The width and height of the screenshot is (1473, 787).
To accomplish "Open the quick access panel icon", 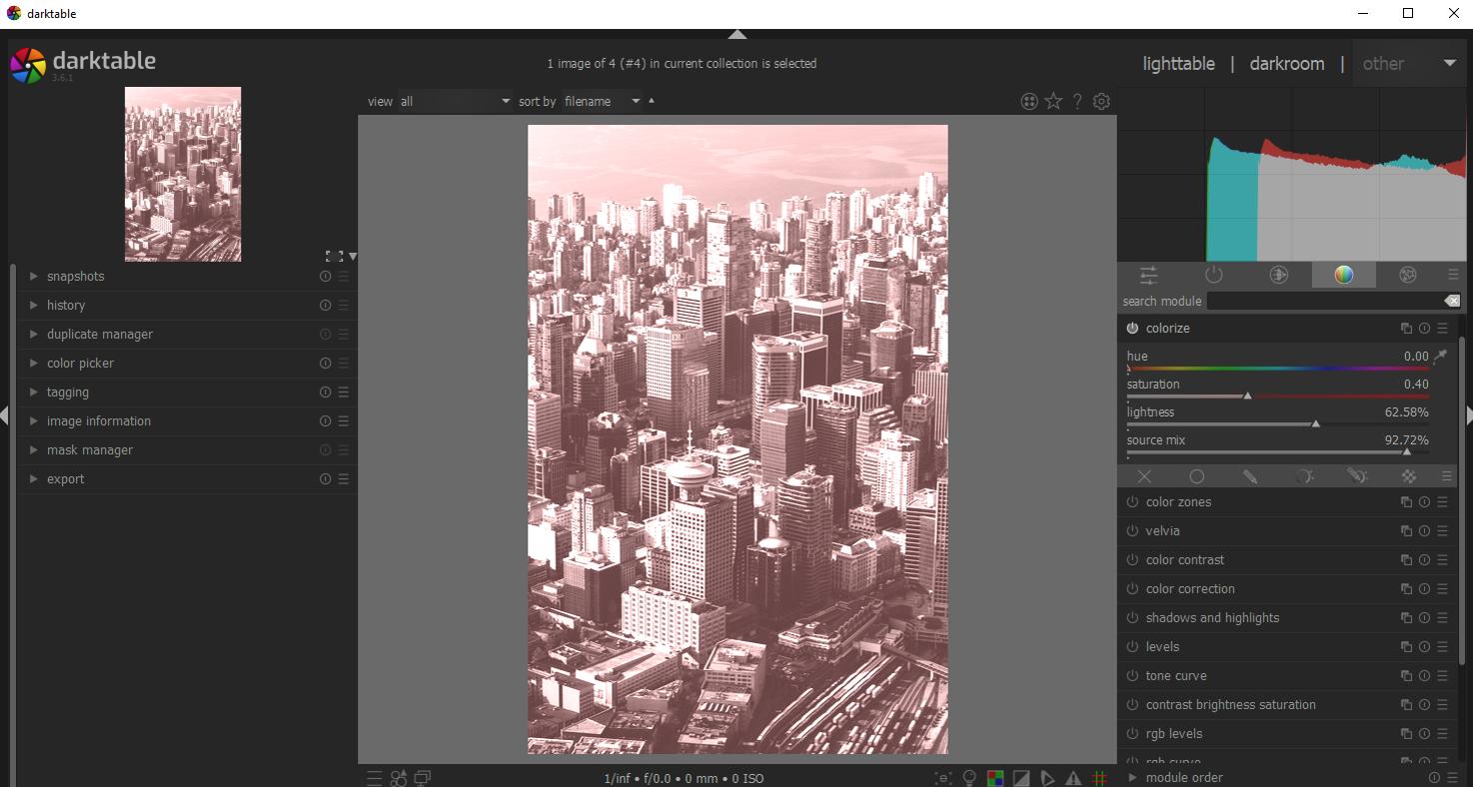I will coord(1148,275).
